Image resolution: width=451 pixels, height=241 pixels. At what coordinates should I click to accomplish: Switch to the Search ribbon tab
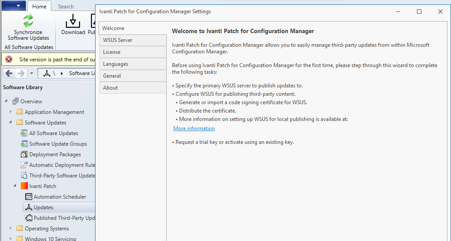pyautogui.click(x=66, y=7)
